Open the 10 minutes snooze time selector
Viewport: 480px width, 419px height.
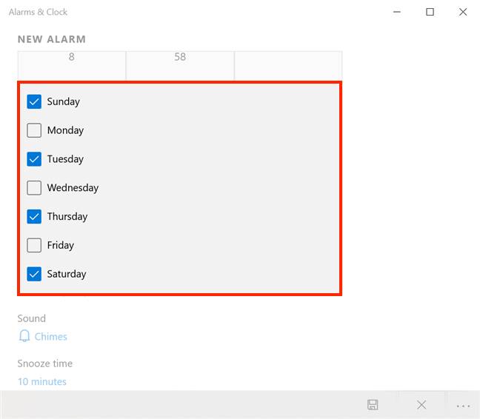[42, 382]
